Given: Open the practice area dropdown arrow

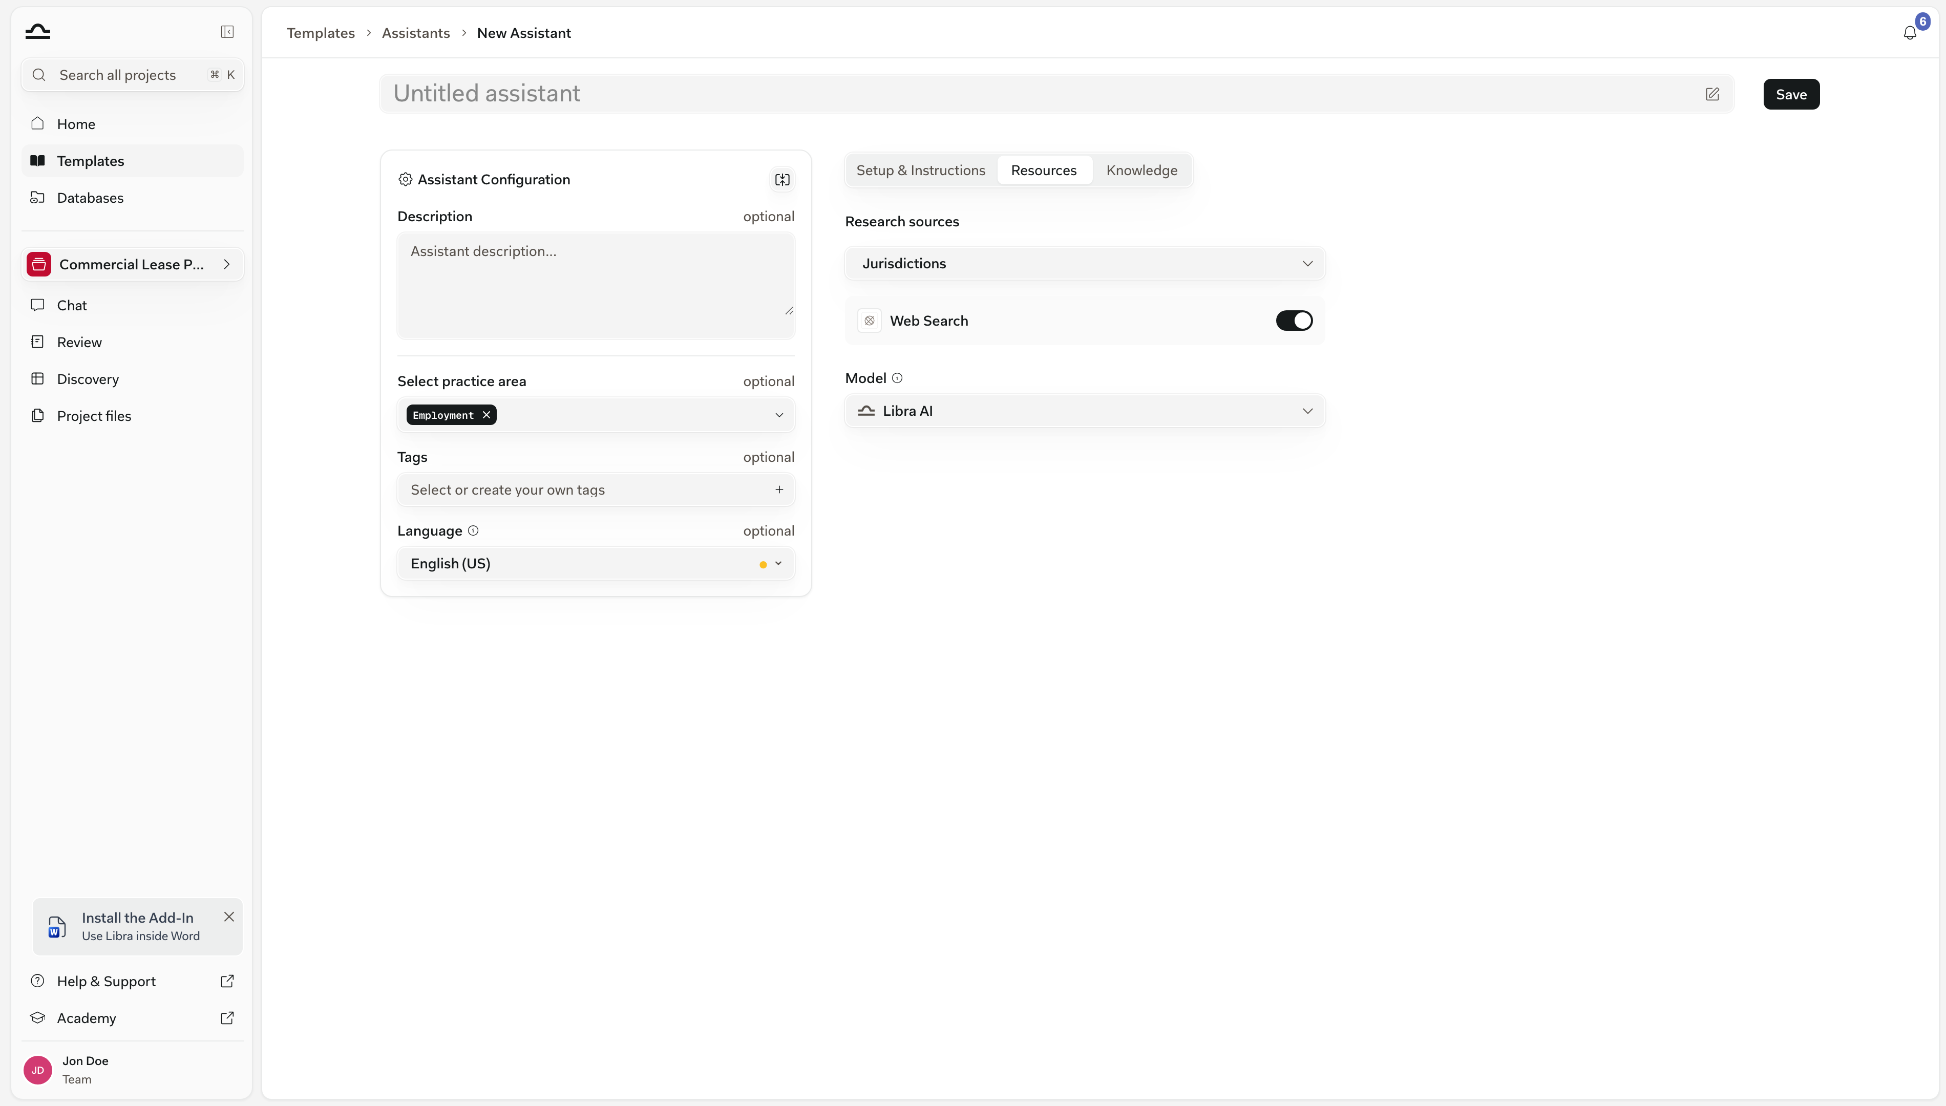Looking at the screenshot, I should pos(778,415).
